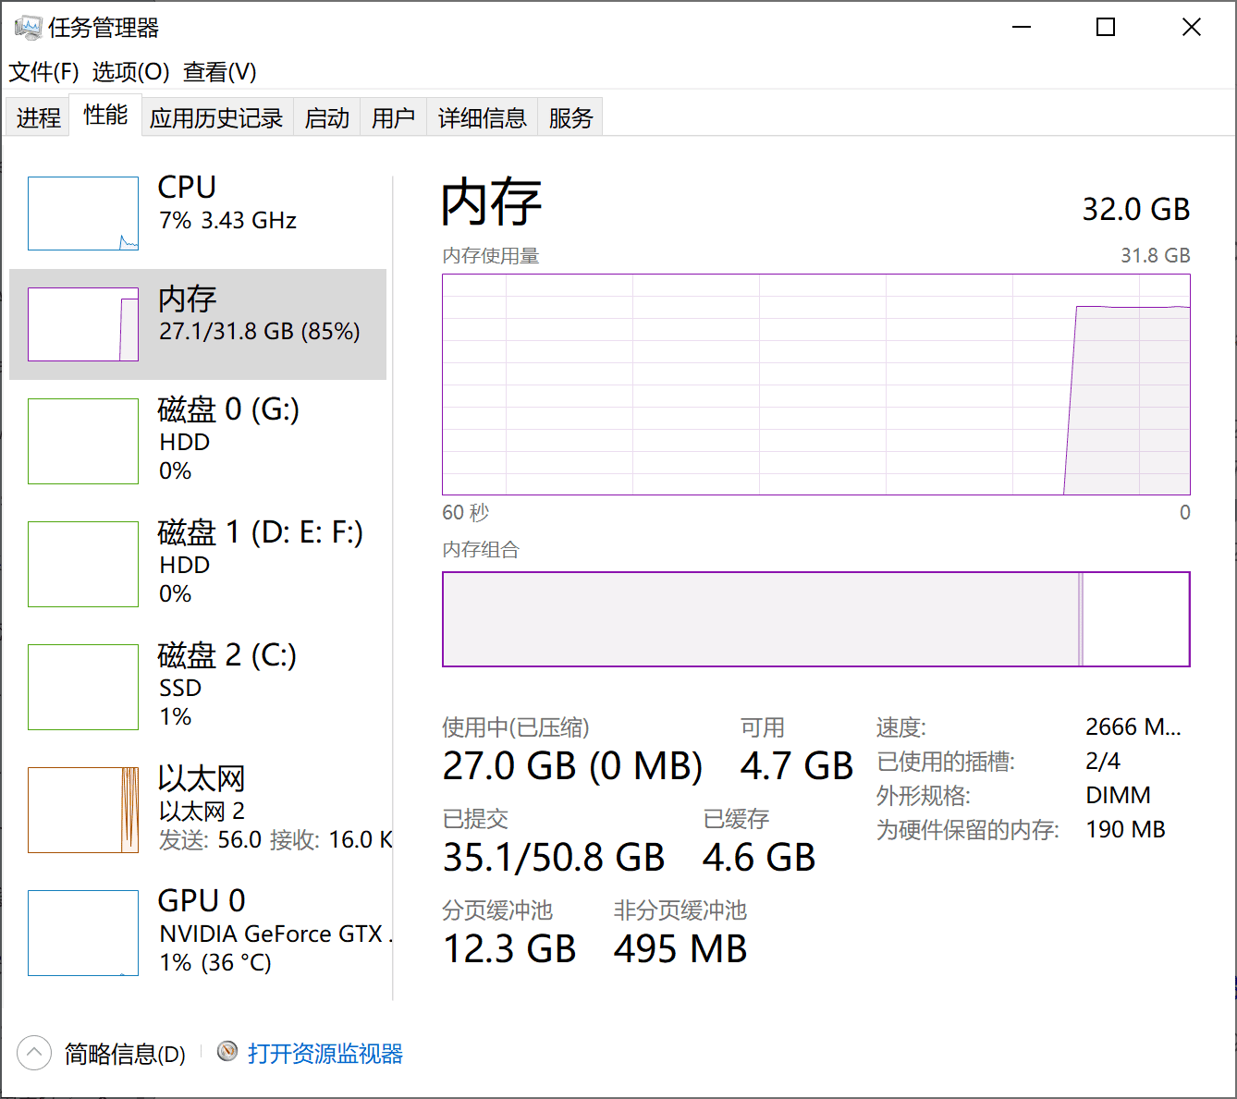This screenshot has width=1237, height=1099.
Task: Click the Resource Monitor icon
Action: (x=227, y=1052)
